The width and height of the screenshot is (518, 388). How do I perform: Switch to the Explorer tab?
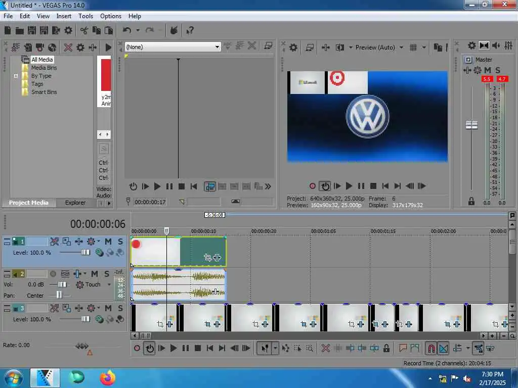75,203
